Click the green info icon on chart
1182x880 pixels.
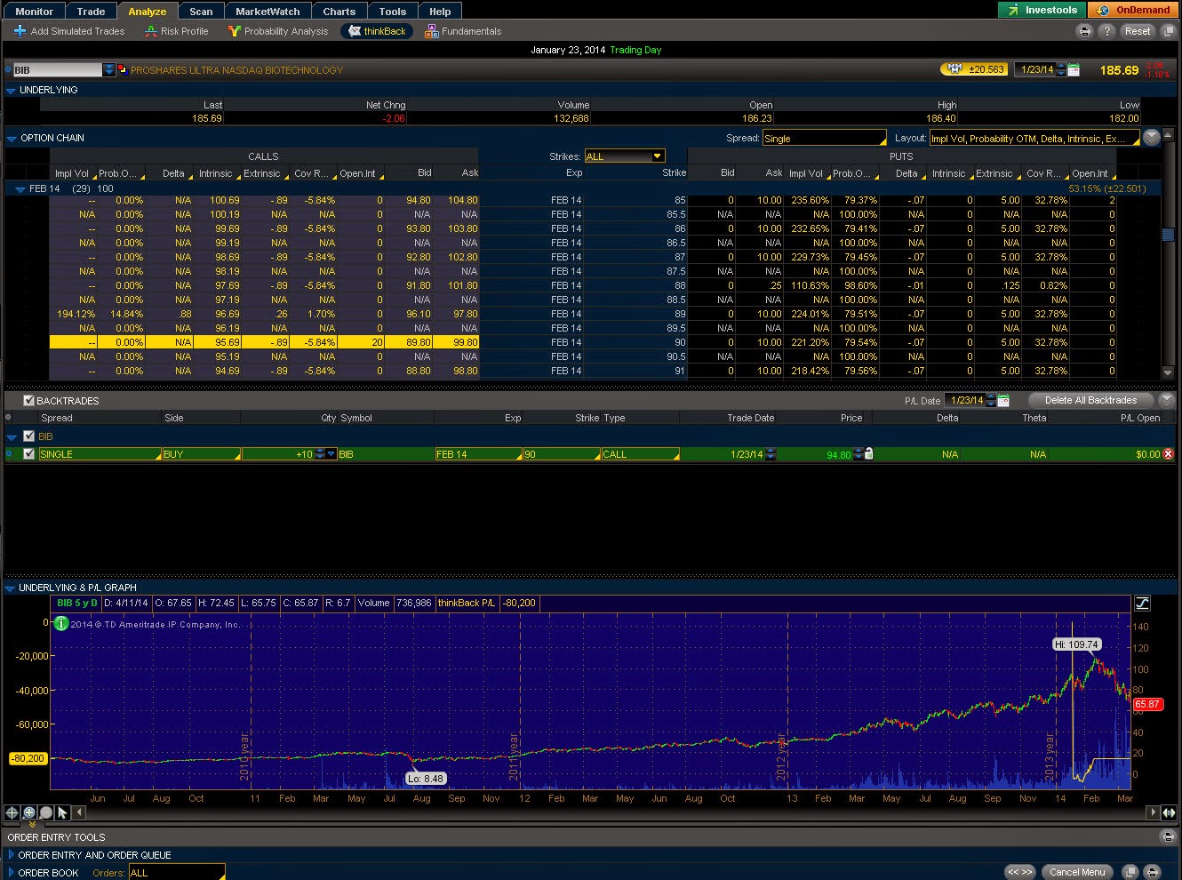tap(61, 624)
